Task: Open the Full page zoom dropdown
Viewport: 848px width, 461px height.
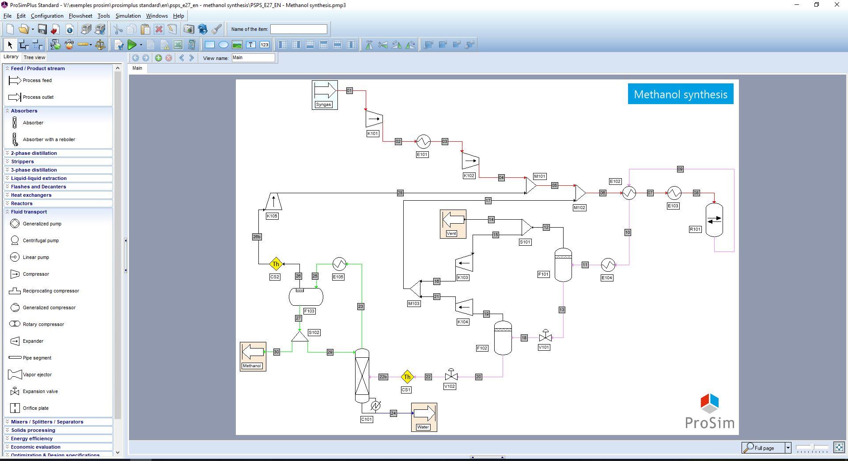Action: point(787,448)
